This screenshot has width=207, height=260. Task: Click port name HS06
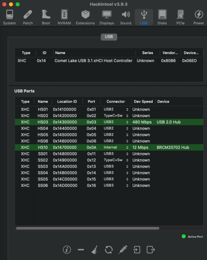click(x=43, y=141)
